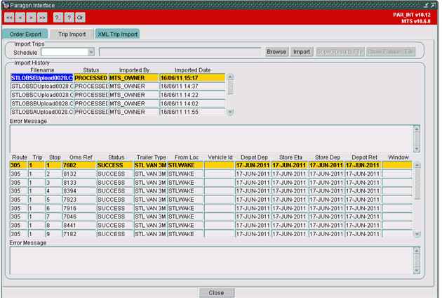Select file STLOBSCUpload0028 in history
Image resolution: width=442 pixels, height=298 pixels.
(x=41, y=95)
